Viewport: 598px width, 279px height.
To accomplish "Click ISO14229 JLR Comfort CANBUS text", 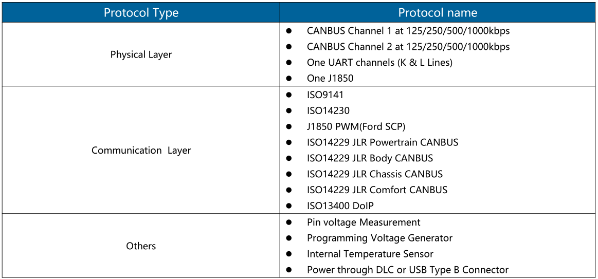I will click(x=377, y=190).
